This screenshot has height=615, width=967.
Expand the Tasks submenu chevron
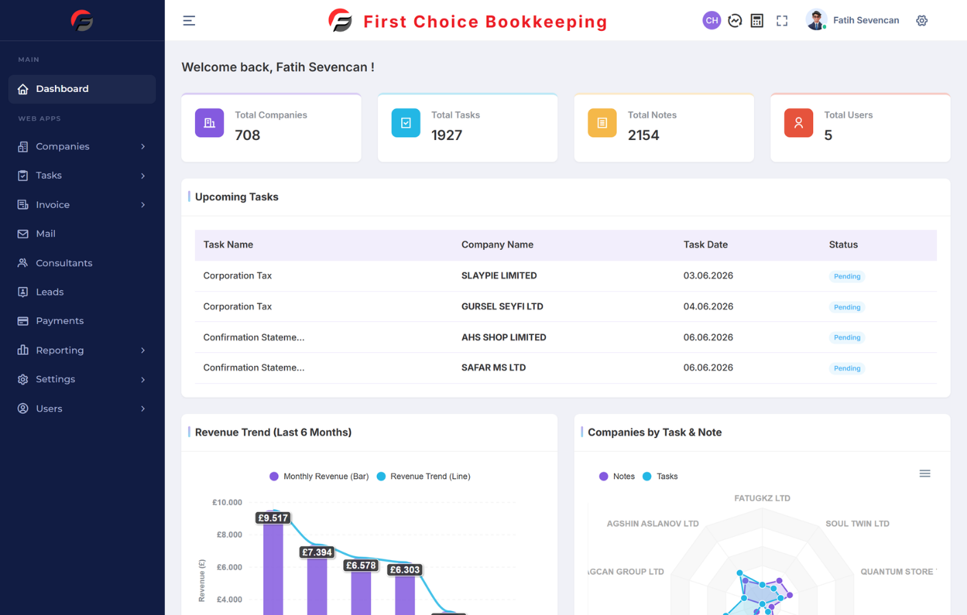tap(143, 176)
